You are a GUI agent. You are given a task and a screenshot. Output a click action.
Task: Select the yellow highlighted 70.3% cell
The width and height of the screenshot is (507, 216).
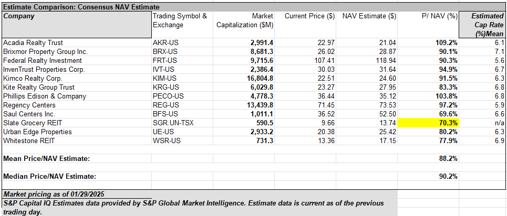point(428,123)
